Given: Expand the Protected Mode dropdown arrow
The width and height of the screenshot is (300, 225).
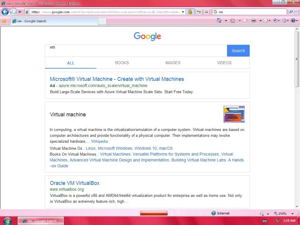Looking at the screenshot, I should coord(268,214).
